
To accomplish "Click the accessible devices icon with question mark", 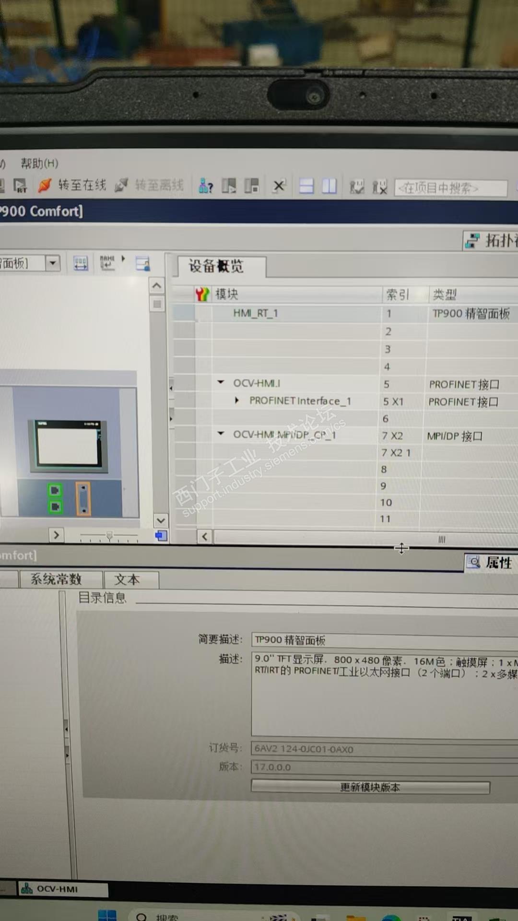I will pyautogui.click(x=206, y=185).
